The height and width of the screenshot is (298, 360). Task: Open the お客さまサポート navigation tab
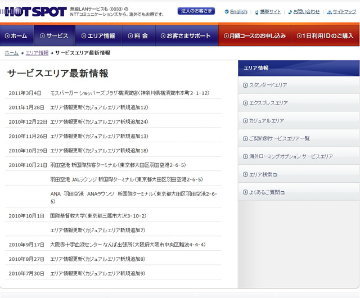tap(187, 36)
